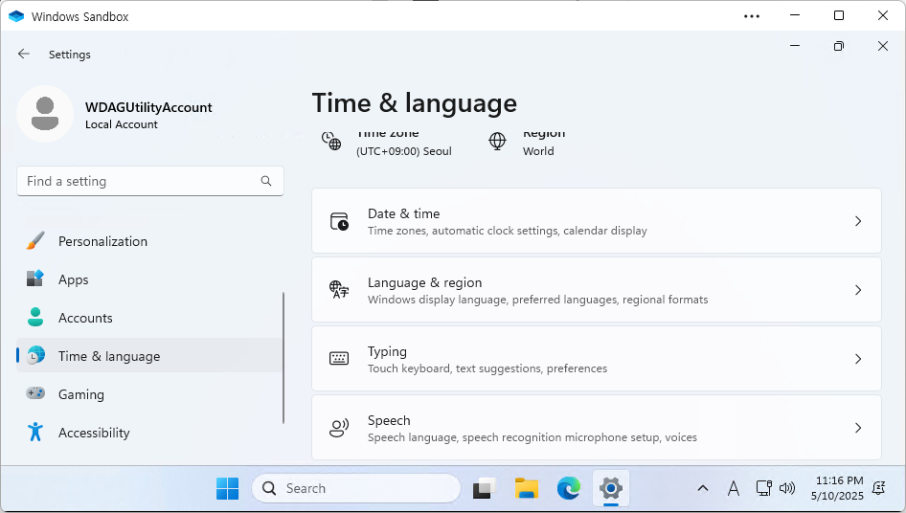Screen dimensions: 906x513
Task: Click 'Time zones, automatic clock settings' description
Action: pyautogui.click(x=508, y=231)
